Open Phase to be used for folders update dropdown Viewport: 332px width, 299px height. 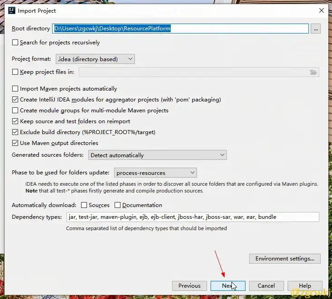click(155, 173)
